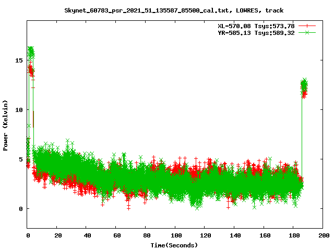Click the green cross legend sample line
The width and height of the screenshot is (334, 250).
pyautogui.click(x=307, y=32)
